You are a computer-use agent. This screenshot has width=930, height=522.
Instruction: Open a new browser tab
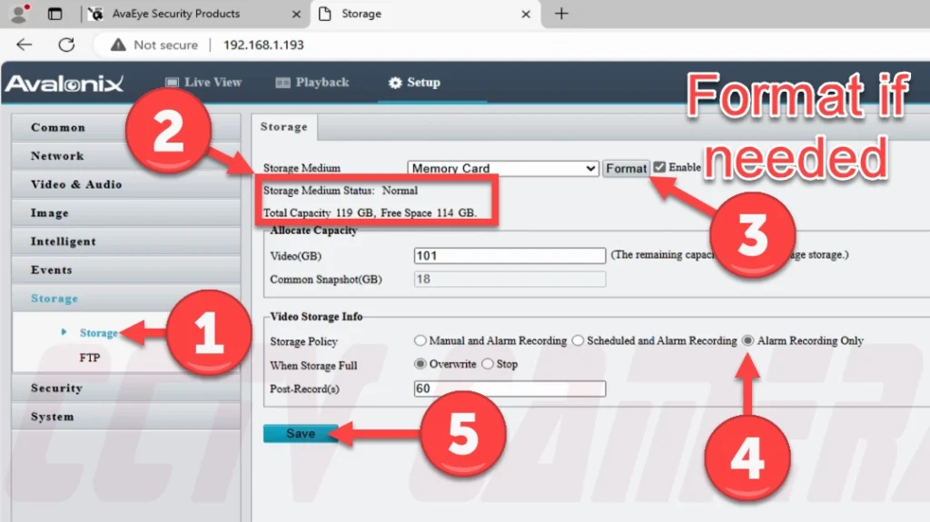coord(561,14)
